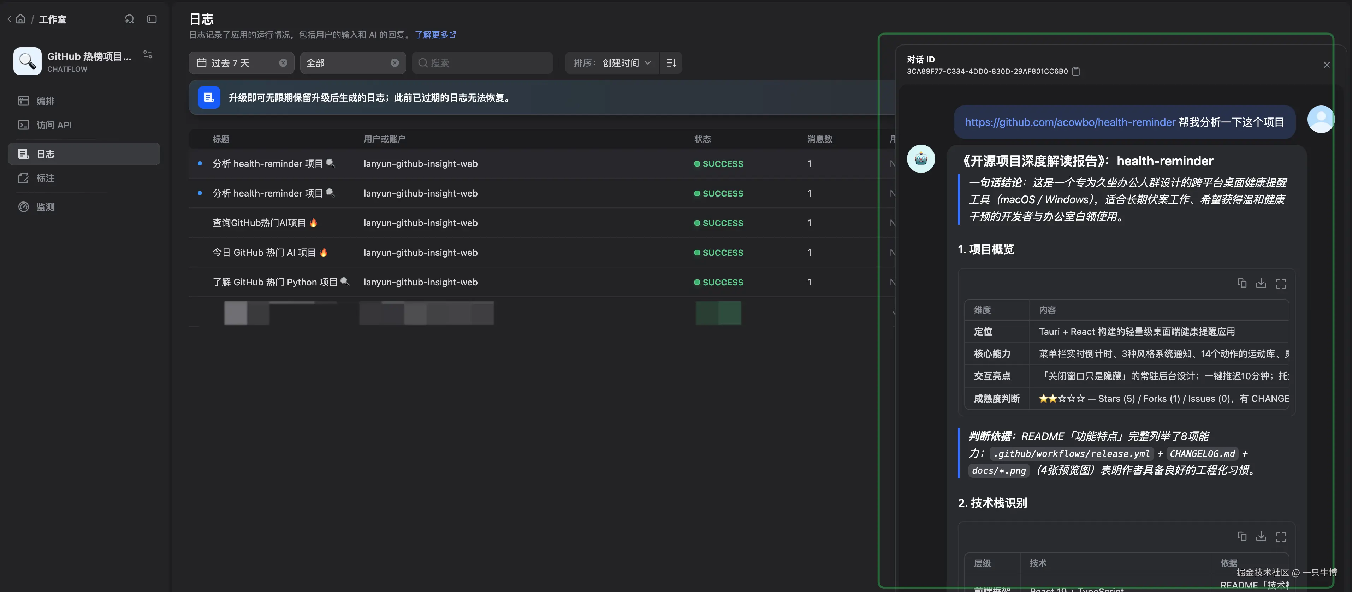Click the 2. 技术栈识别 heading
The width and height of the screenshot is (1352, 592).
[x=992, y=503]
